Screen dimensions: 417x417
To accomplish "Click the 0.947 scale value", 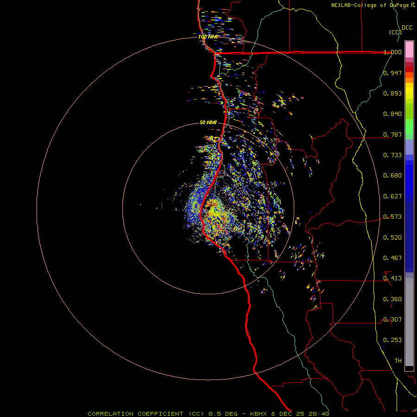I will (392, 73).
